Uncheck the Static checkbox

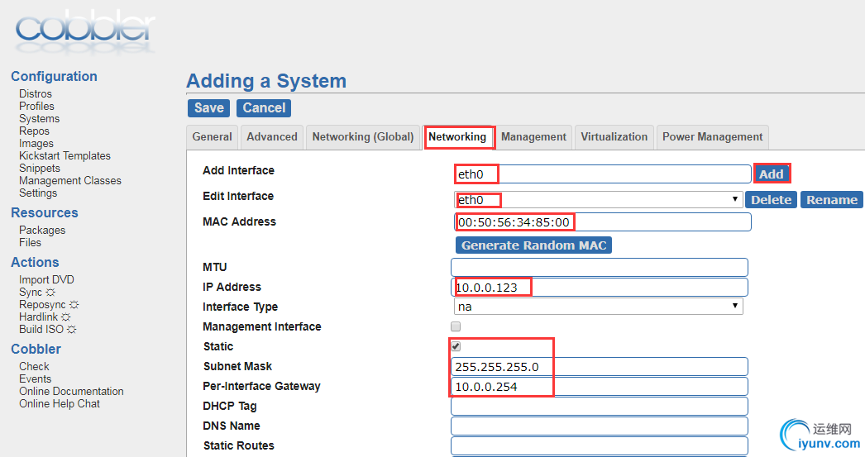click(456, 346)
